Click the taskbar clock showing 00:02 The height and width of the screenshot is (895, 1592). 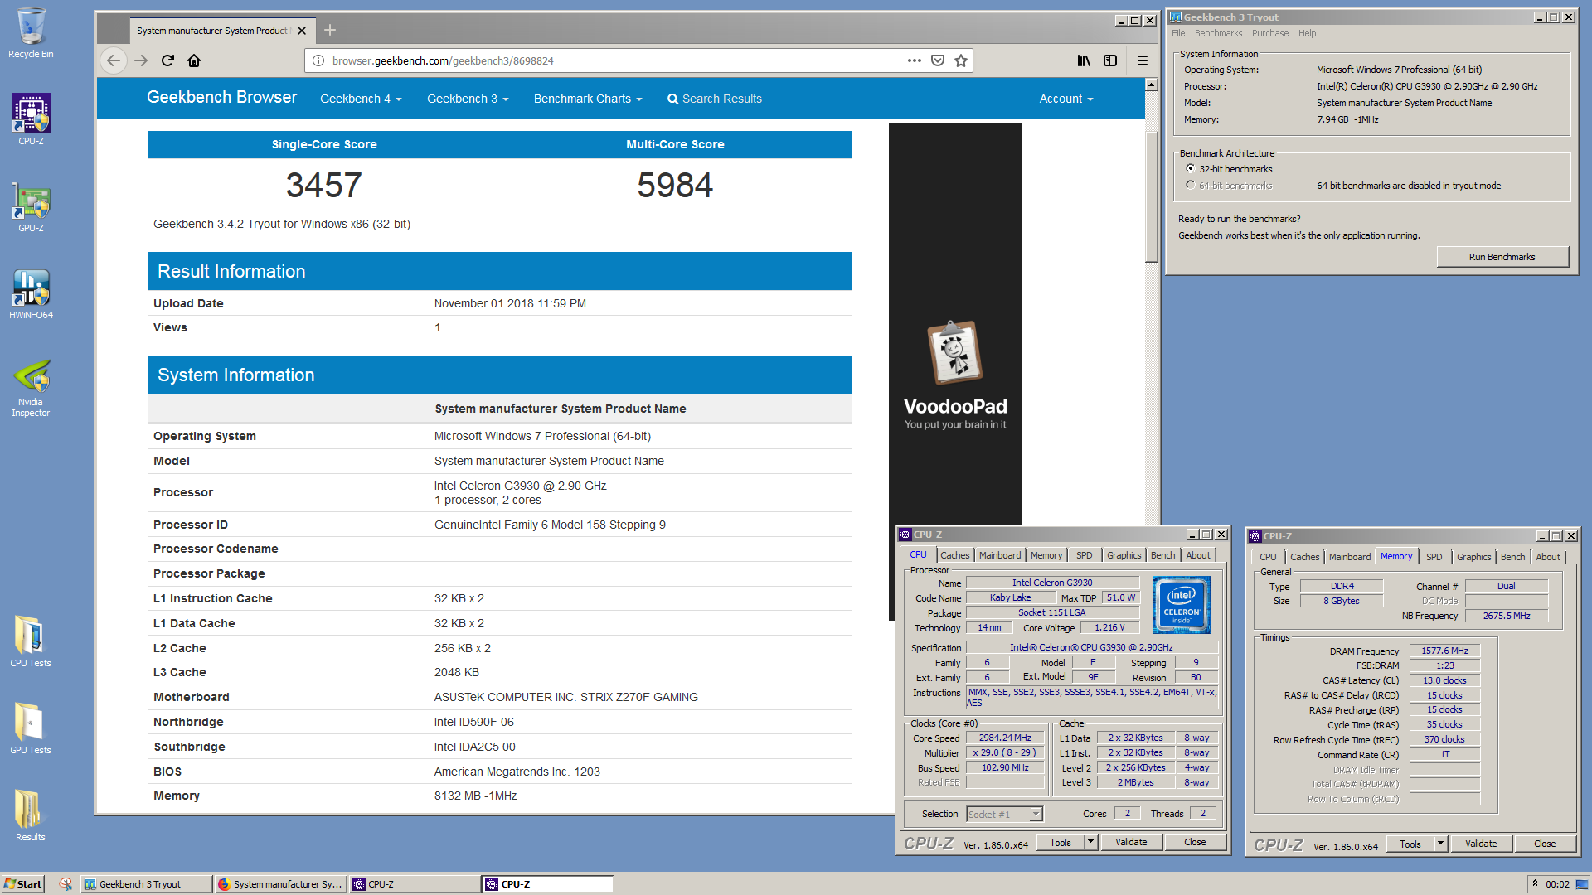coord(1557,884)
